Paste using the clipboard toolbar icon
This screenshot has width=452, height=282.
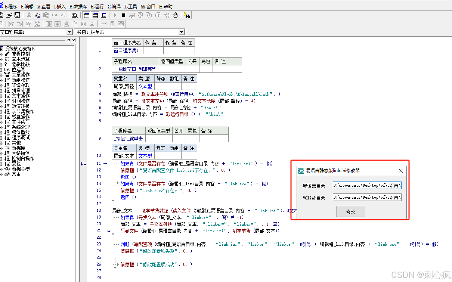[x=46, y=15]
